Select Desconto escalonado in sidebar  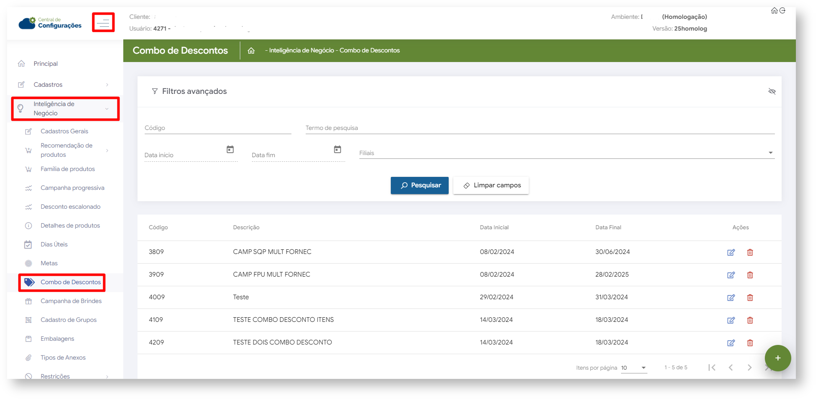[x=70, y=207]
